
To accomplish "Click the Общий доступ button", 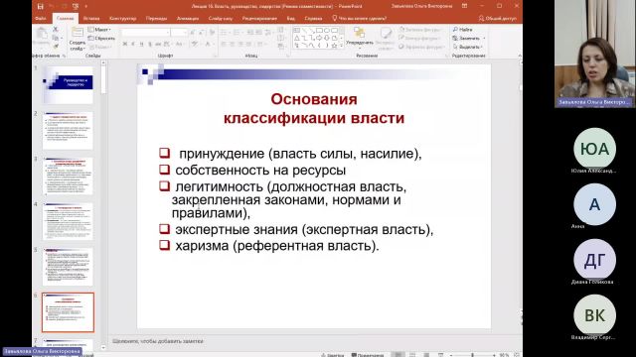I will [497, 18].
